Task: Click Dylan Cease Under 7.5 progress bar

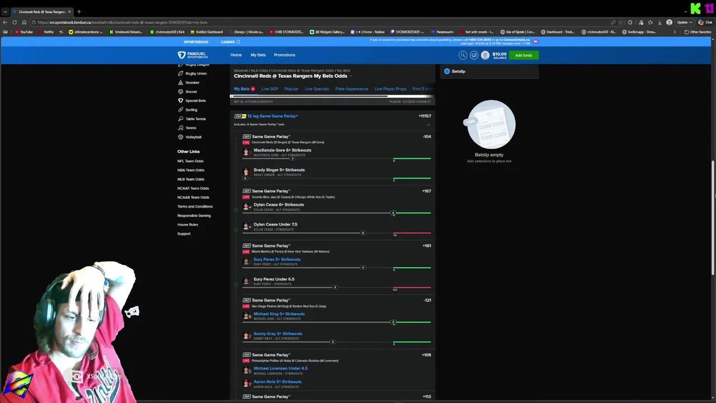Action: [337, 233]
